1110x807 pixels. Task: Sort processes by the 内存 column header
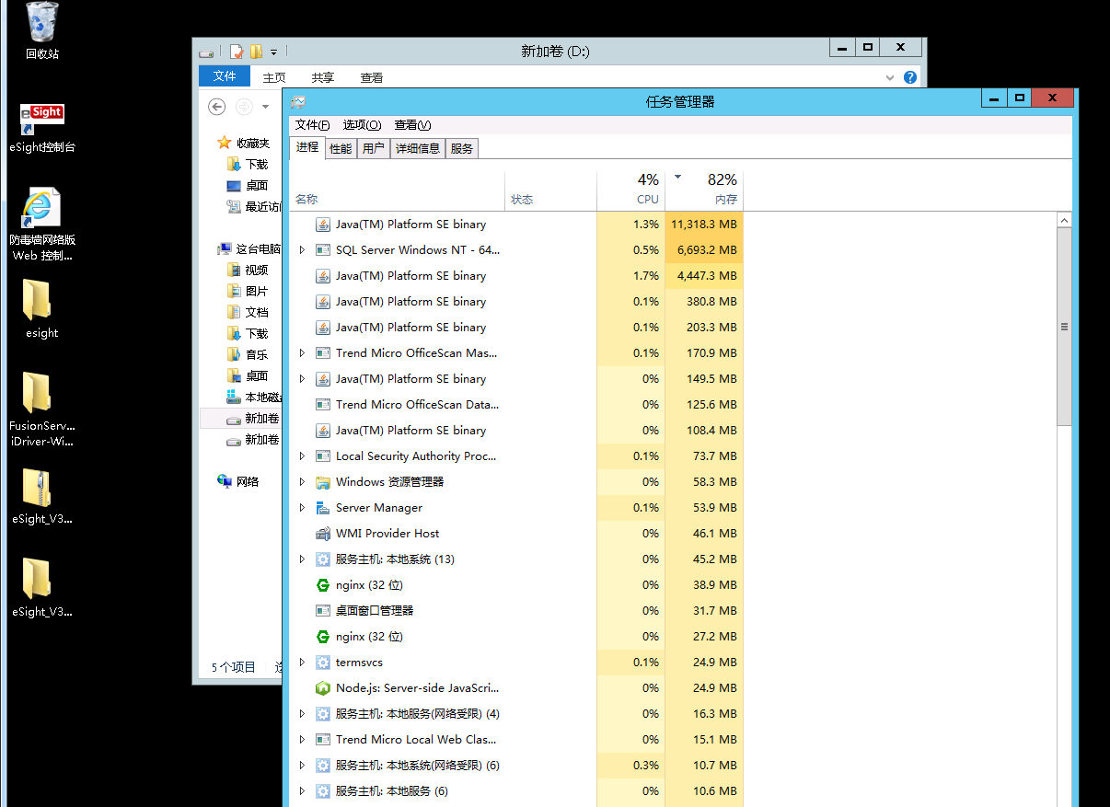coord(704,190)
